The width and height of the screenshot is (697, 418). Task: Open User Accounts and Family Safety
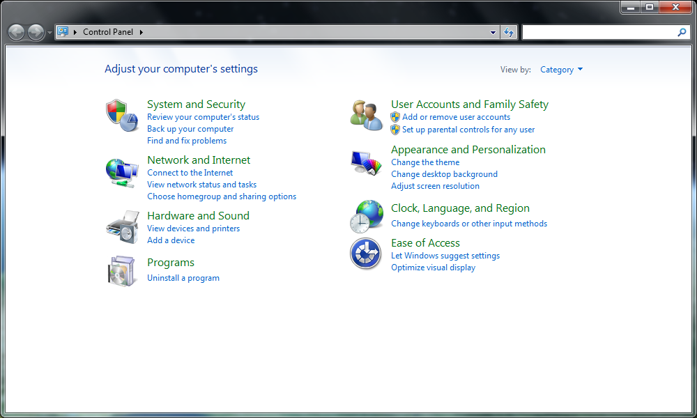point(470,104)
